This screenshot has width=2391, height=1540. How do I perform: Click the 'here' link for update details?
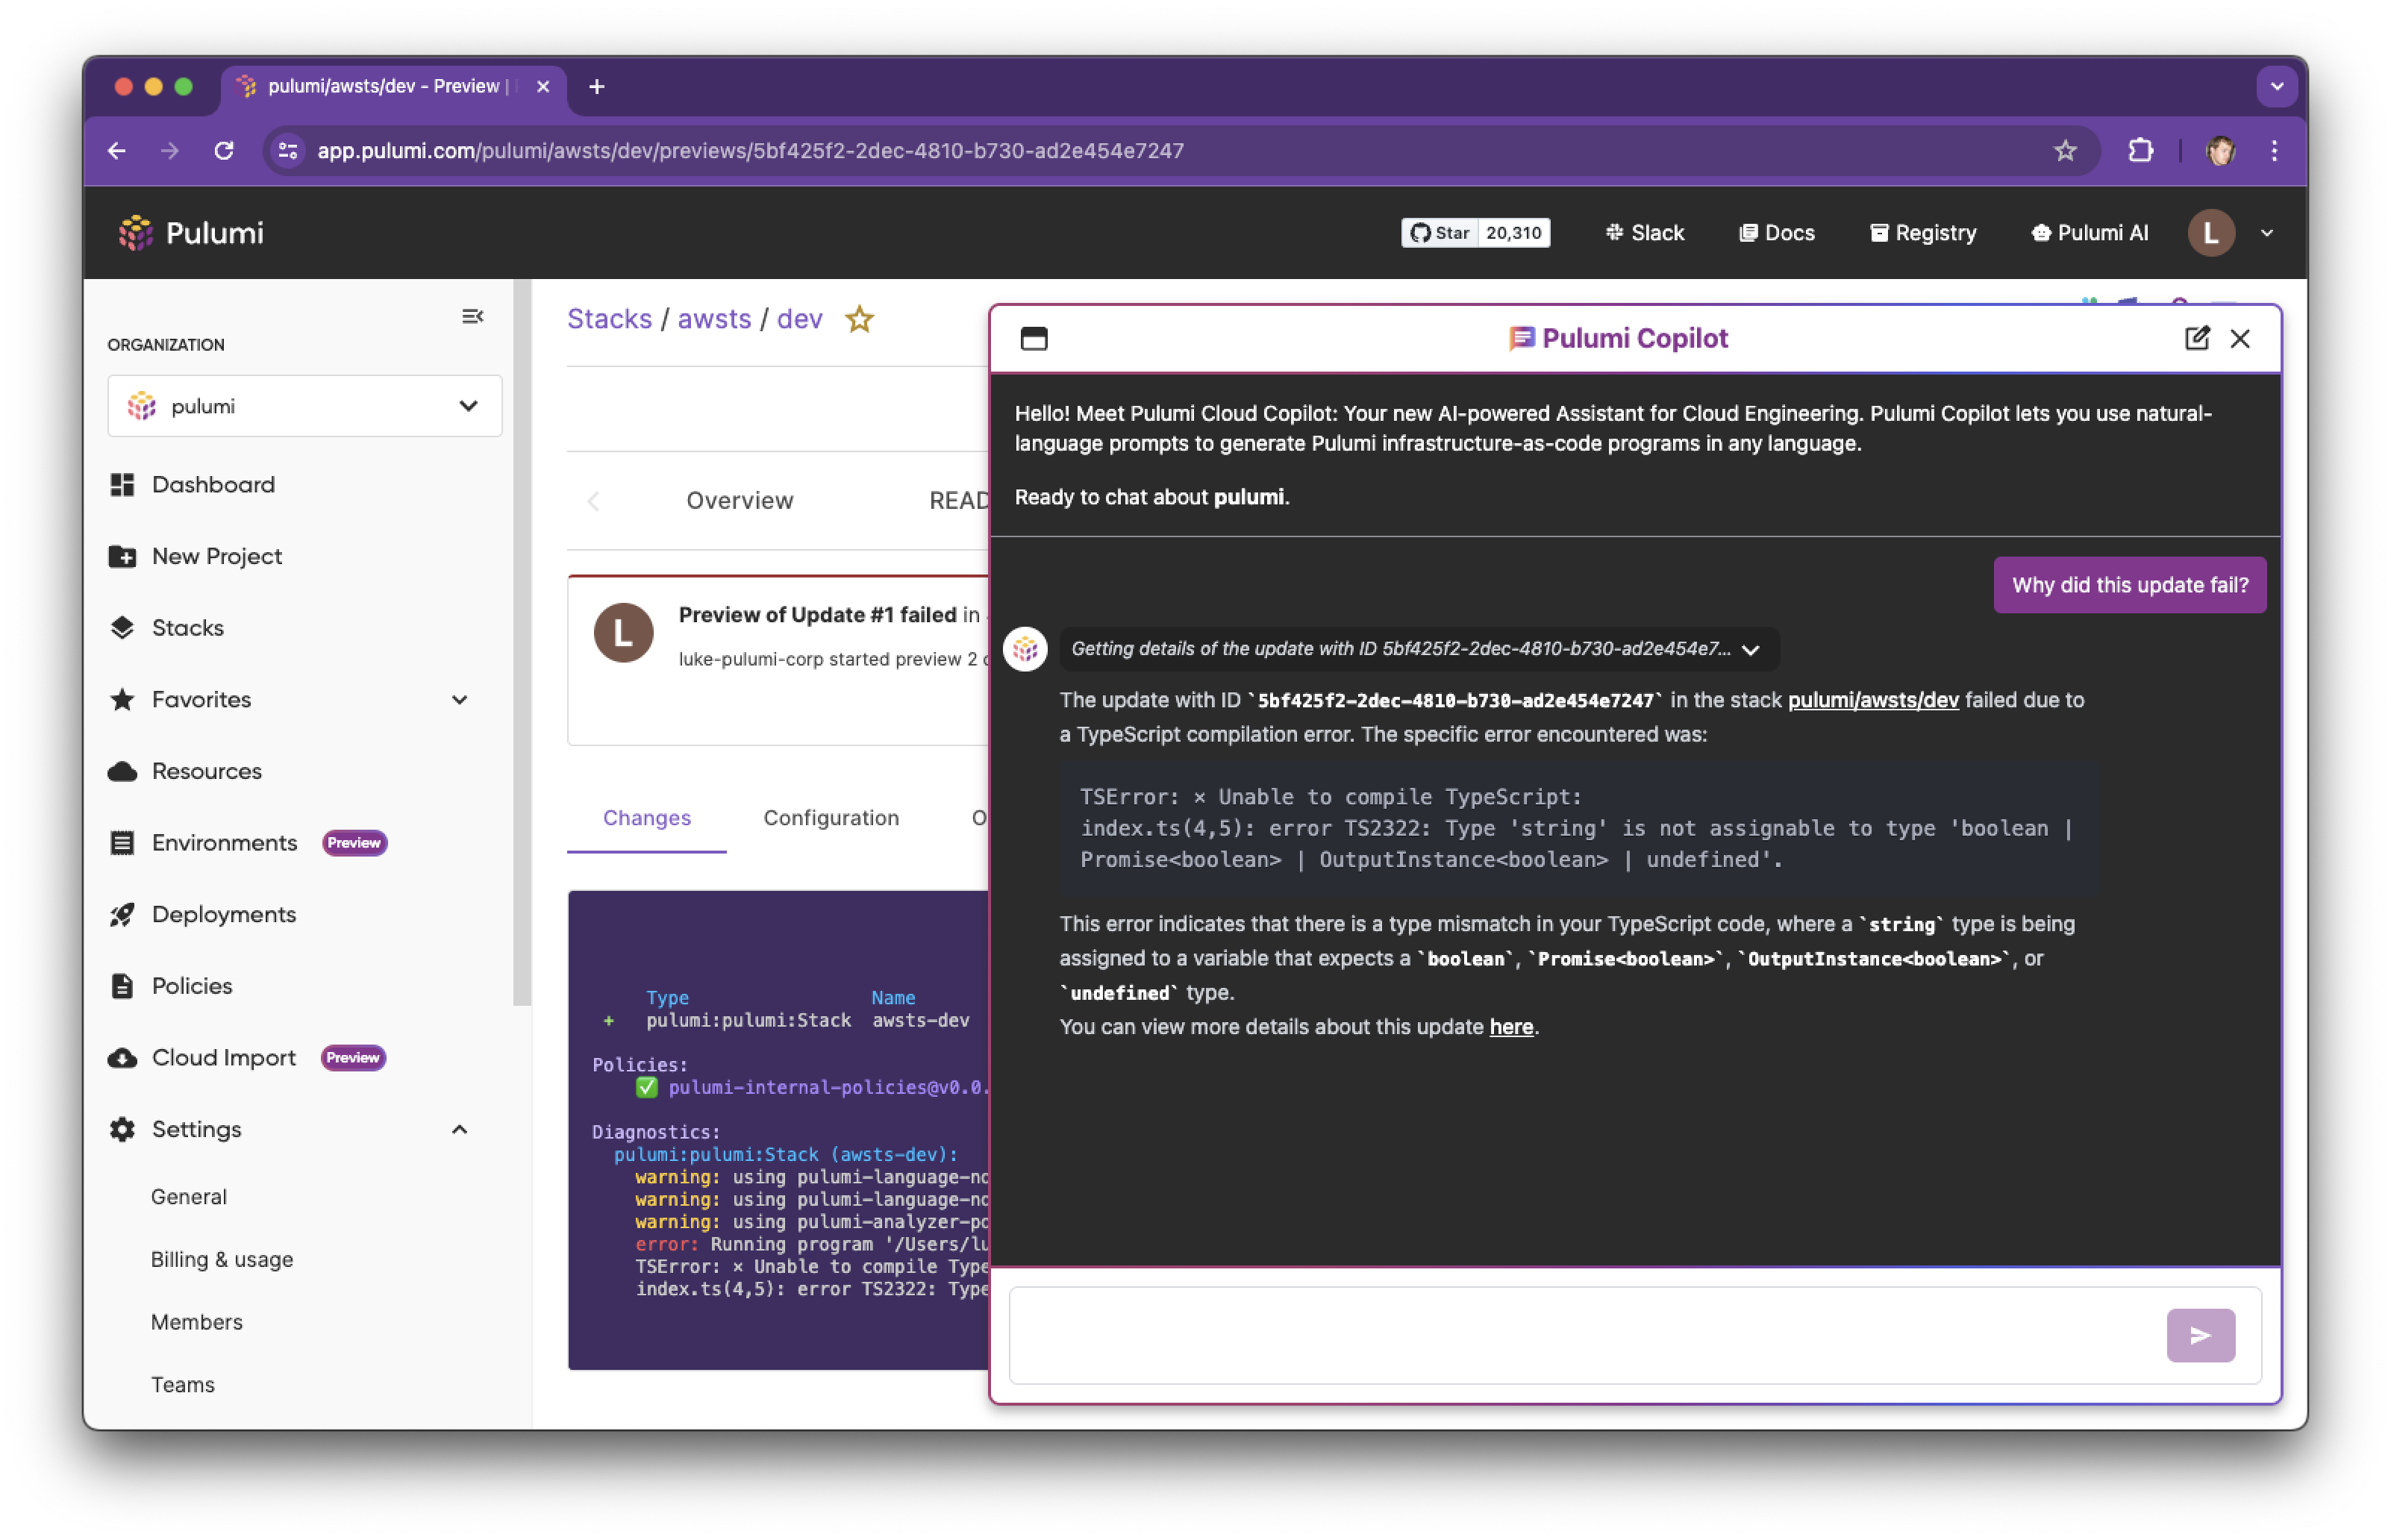pyautogui.click(x=1511, y=1027)
